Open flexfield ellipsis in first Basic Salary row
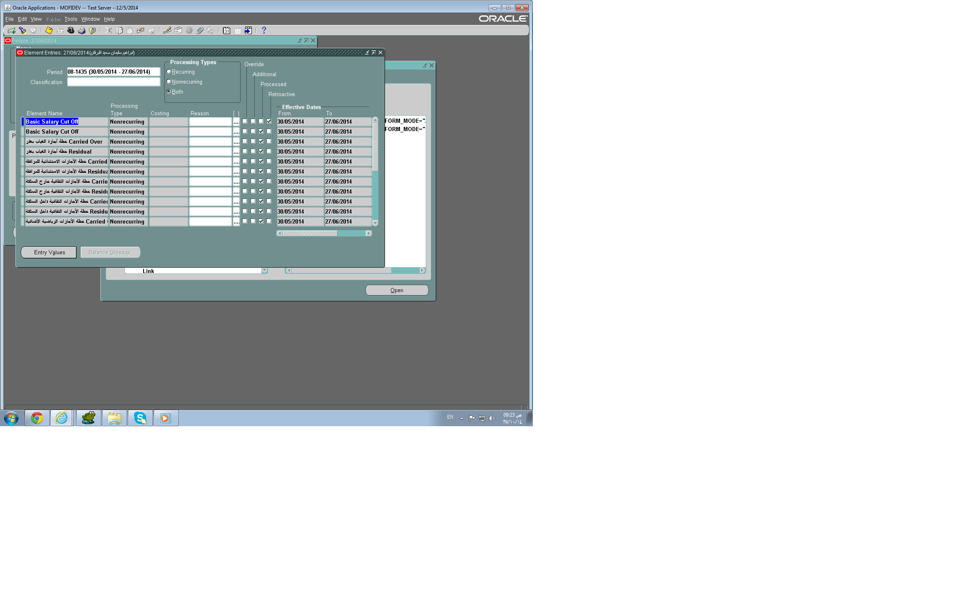Viewport: 954px width, 596px height. (x=236, y=122)
